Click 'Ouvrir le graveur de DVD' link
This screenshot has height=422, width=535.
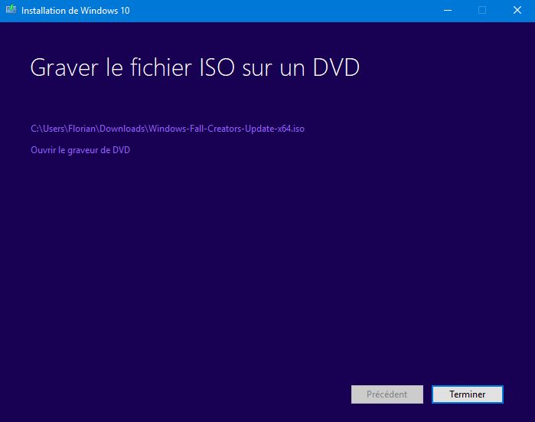click(80, 150)
